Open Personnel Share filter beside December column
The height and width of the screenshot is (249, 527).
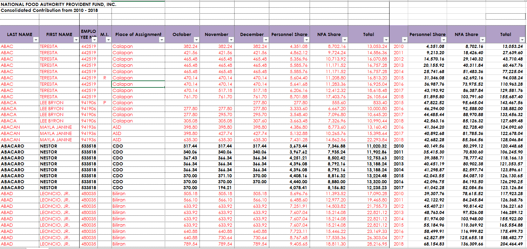[x=306, y=40]
